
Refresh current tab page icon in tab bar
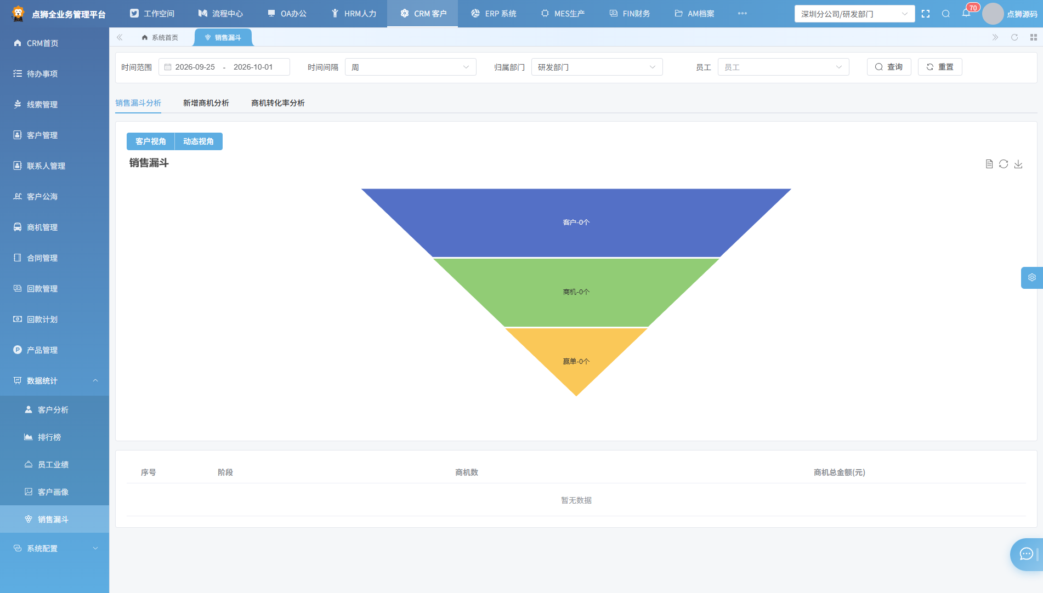[x=1014, y=37]
